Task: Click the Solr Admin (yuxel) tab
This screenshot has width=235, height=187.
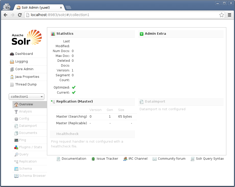Action: [39, 7]
